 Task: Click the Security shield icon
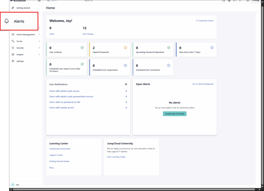tap(13, 48)
